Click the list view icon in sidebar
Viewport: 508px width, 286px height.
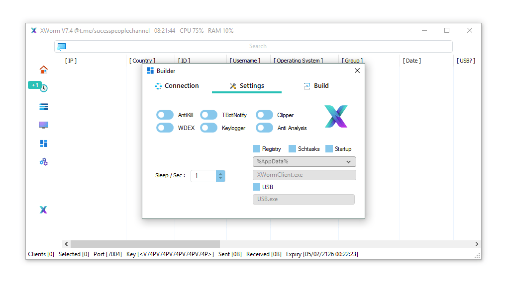point(43,106)
